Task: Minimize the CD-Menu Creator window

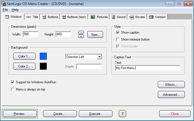Action: (x=170, y=4)
